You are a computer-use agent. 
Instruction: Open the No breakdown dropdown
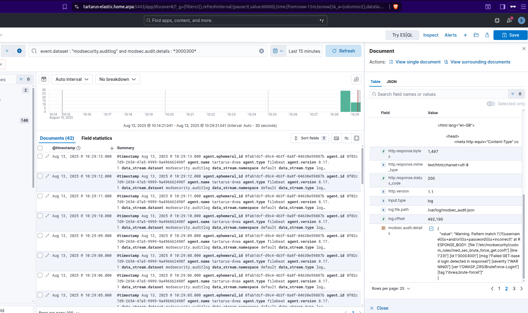pos(117,79)
